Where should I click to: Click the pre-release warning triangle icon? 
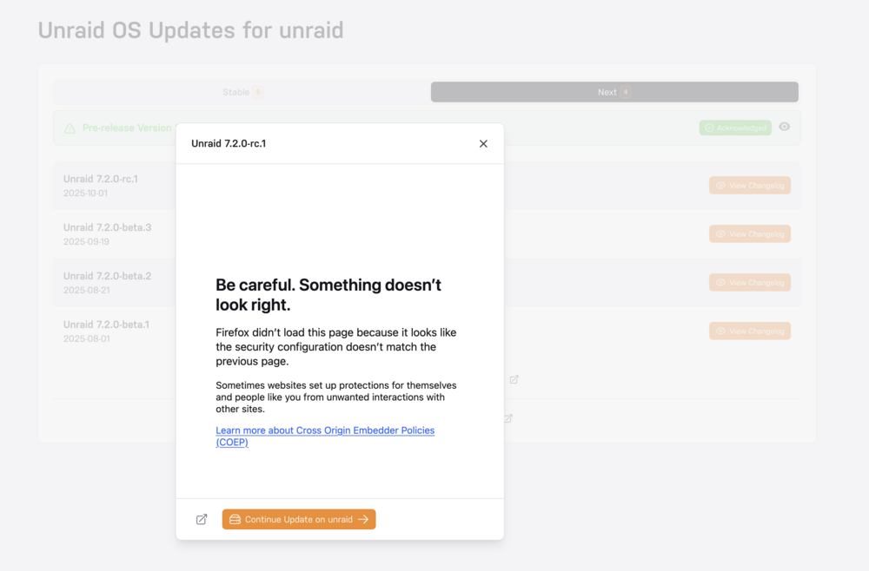pyautogui.click(x=70, y=128)
